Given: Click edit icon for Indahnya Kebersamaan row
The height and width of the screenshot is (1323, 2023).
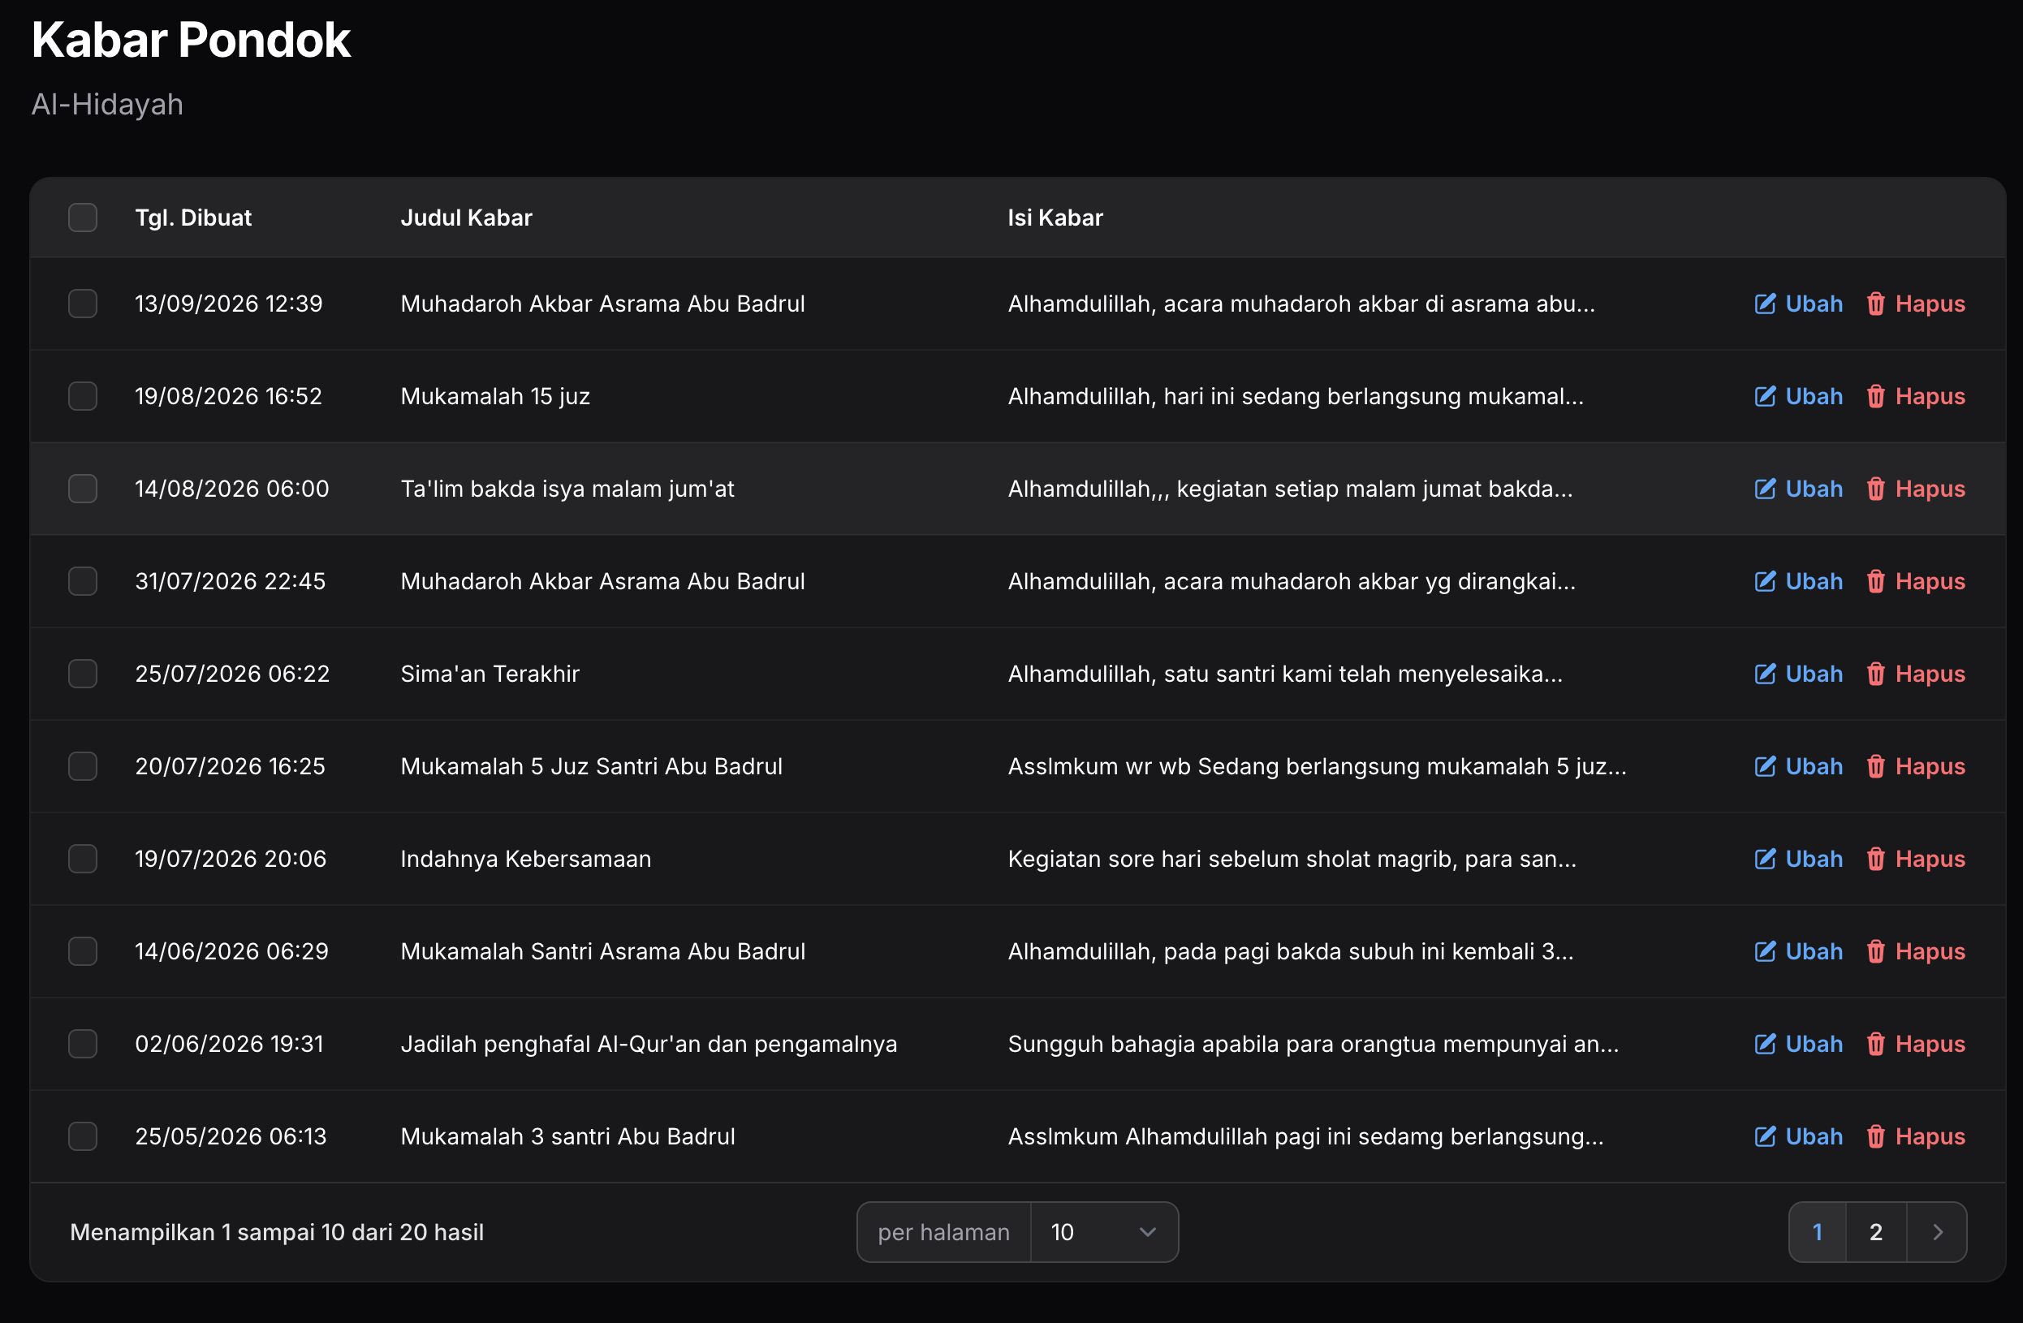Looking at the screenshot, I should click(1765, 859).
